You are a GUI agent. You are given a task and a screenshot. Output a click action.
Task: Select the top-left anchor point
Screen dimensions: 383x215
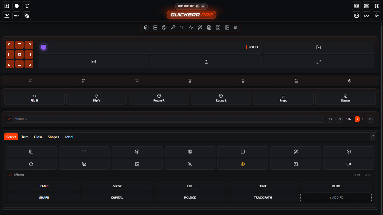(x=10, y=45)
